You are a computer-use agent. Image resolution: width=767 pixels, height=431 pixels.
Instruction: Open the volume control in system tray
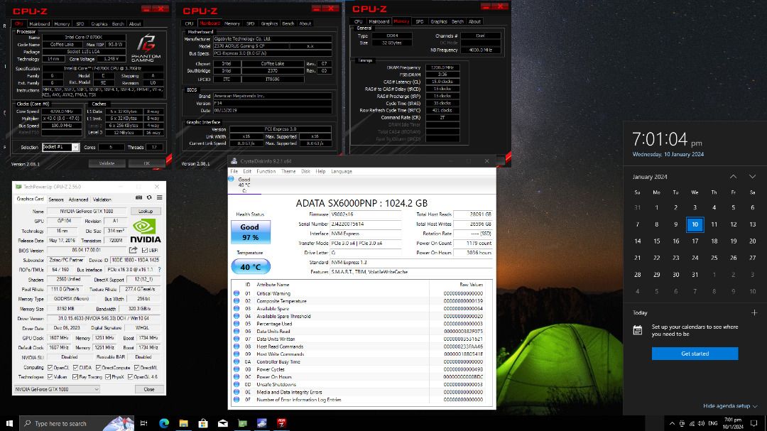701,424
